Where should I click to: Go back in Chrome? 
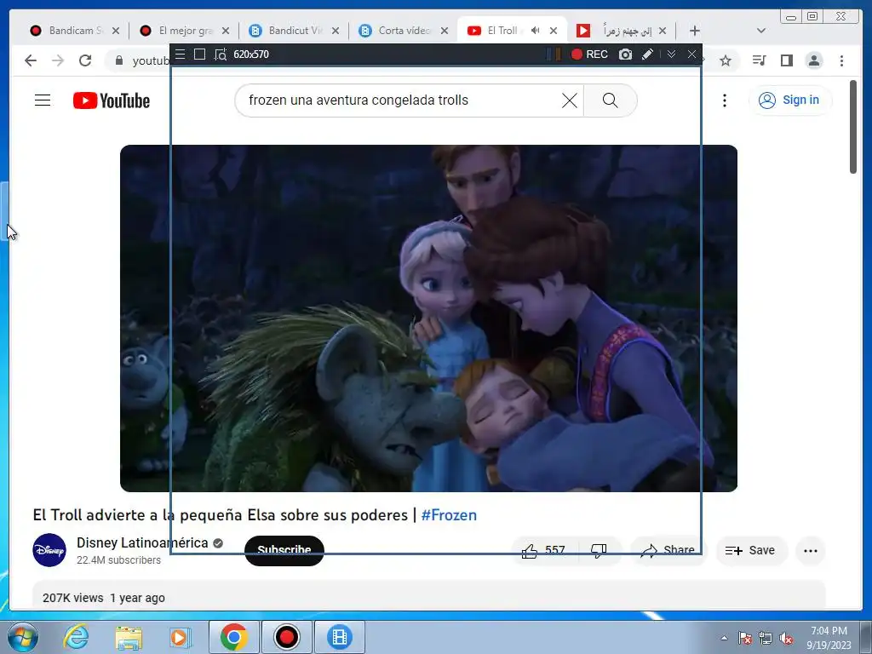coord(31,60)
